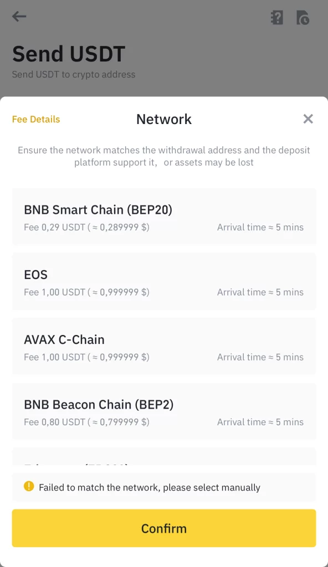Click the Network sheet title
Screen dimensions: 328x567
pos(164,120)
